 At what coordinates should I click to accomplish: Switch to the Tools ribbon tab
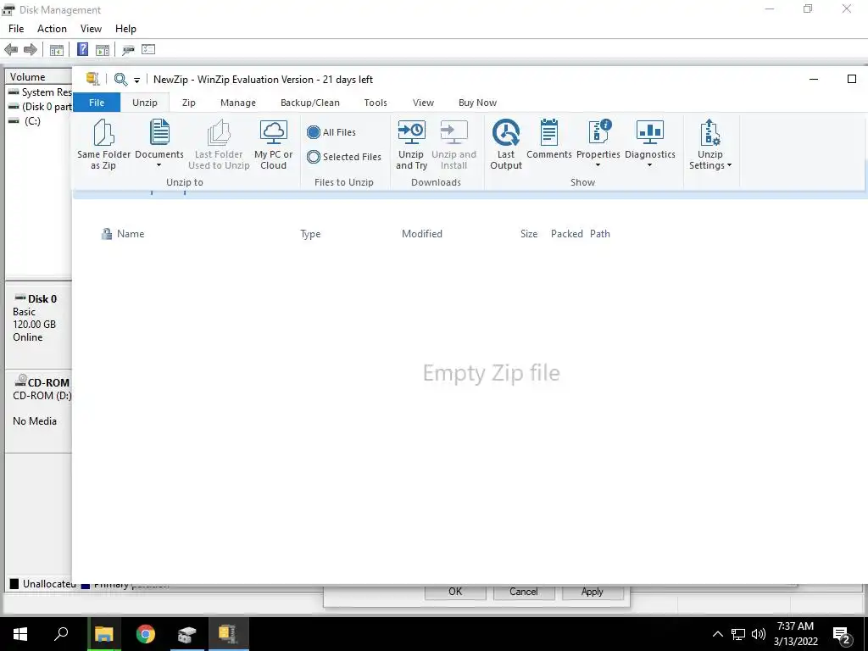[376, 103]
